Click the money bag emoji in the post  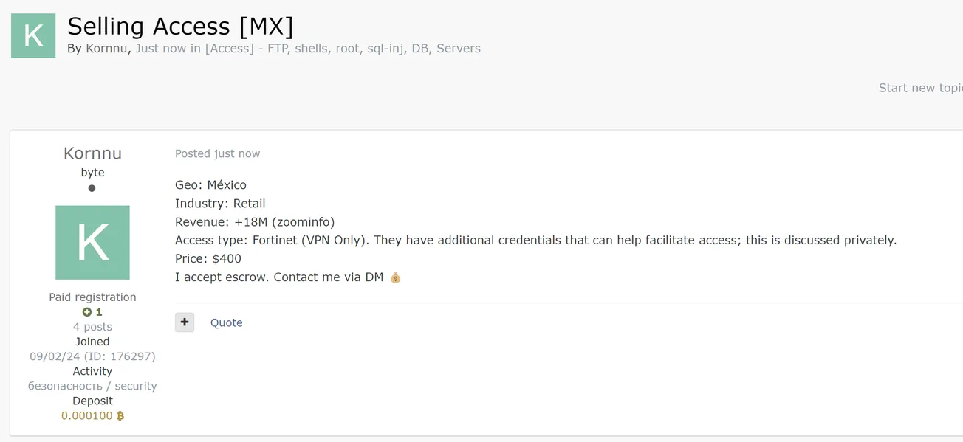pos(396,277)
